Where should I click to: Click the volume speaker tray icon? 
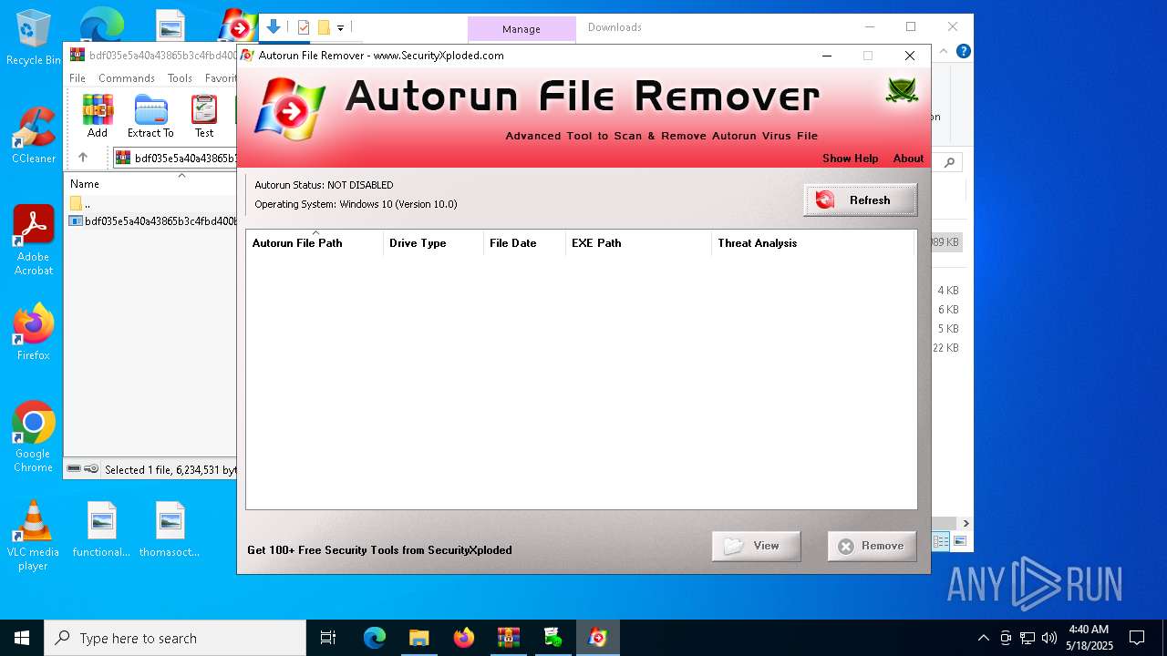1049,638
